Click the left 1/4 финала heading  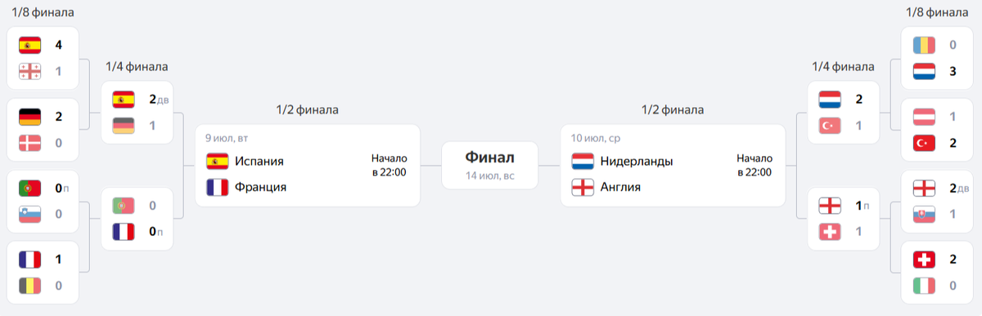click(x=137, y=66)
